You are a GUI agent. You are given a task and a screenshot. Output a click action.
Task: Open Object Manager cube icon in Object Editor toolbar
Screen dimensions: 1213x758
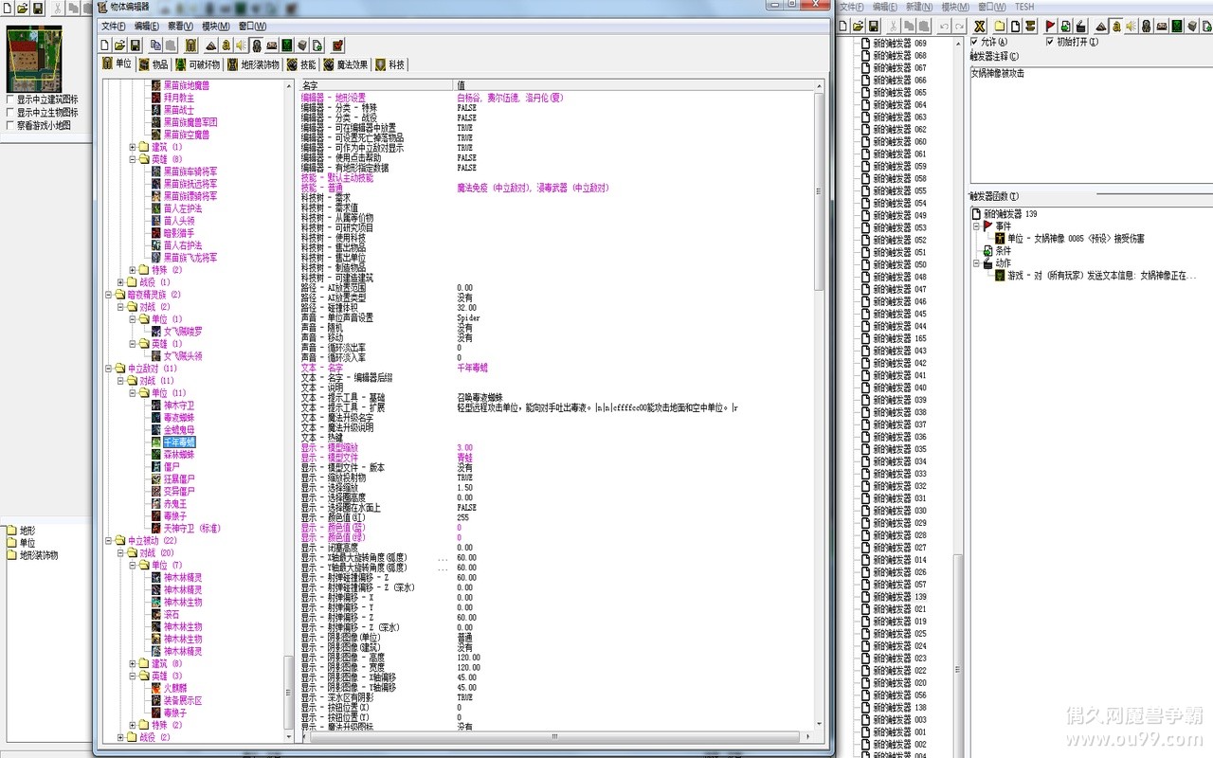302,45
